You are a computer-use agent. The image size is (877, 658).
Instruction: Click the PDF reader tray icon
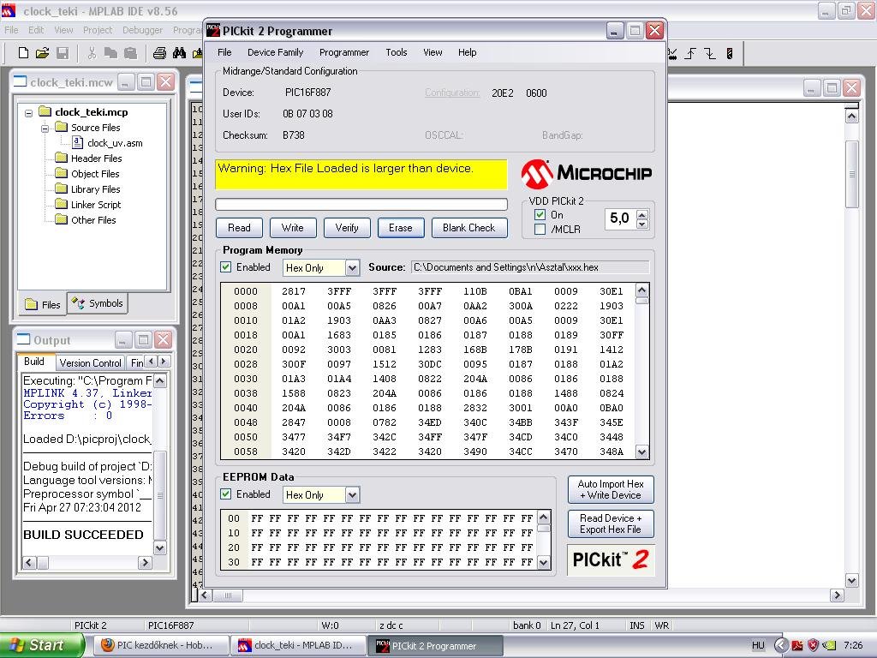point(797,645)
